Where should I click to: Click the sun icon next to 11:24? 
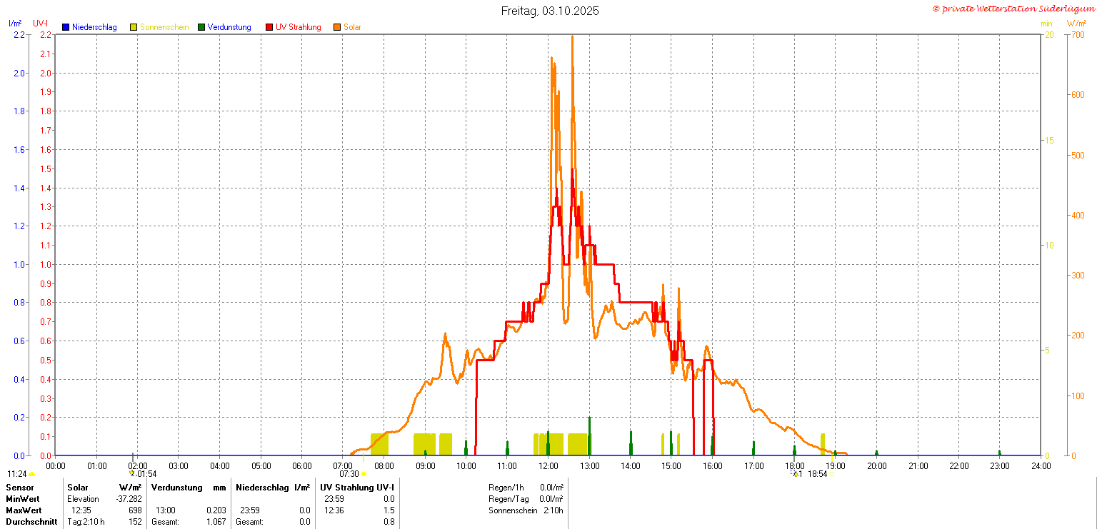(x=31, y=474)
